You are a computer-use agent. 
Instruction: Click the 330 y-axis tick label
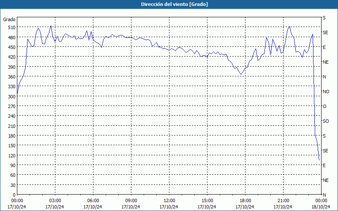(12, 87)
